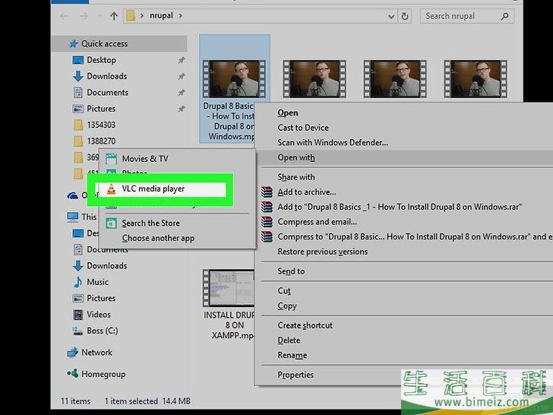Viewport: 553px width, 415px height.
Task: Choose Scan with Windows Defender
Action: tap(333, 143)
